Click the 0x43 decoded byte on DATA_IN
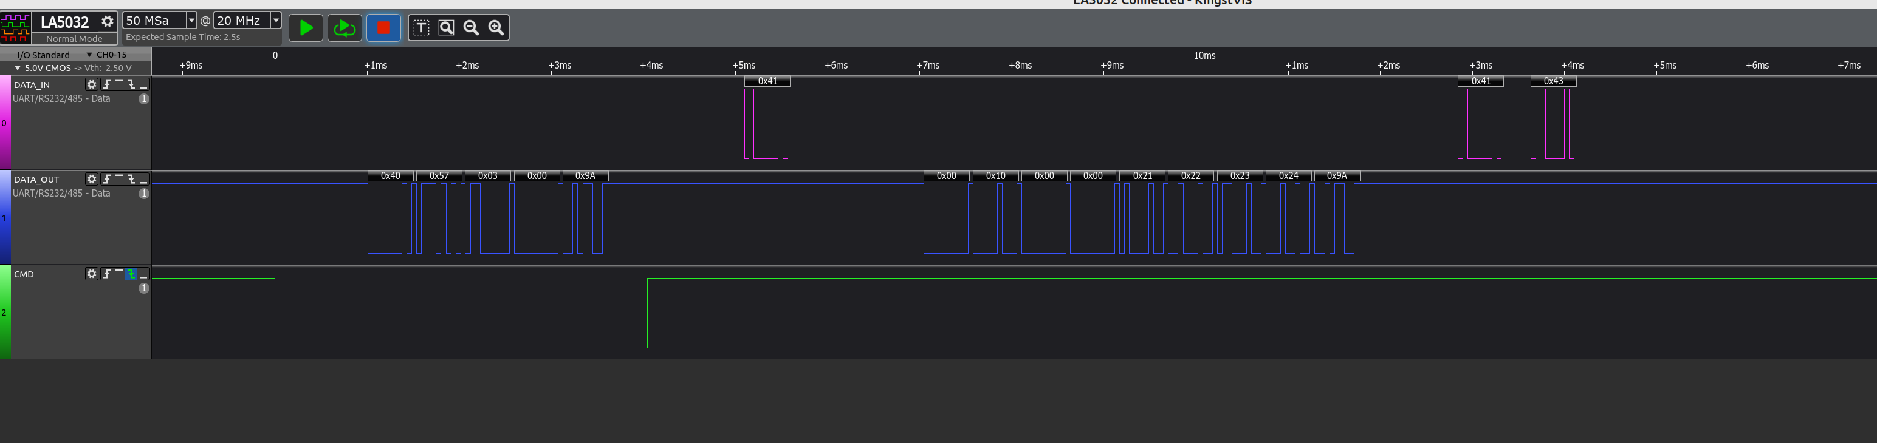Viewport: 1877px width, 443px height. [1553, 81]
